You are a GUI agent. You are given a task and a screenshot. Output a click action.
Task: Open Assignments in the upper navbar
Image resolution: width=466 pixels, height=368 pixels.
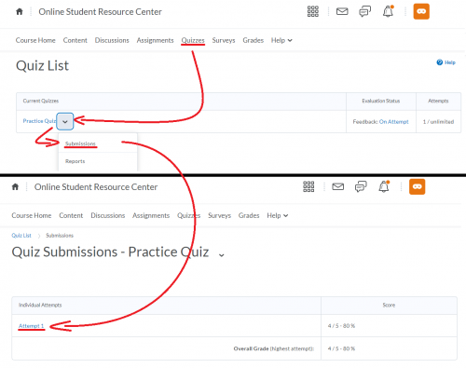pos(155,40)
